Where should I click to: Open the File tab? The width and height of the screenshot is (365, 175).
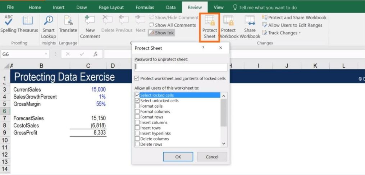(x=10, y=8)
